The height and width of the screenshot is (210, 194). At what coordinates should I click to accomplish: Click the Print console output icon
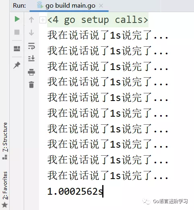point(31,72)
